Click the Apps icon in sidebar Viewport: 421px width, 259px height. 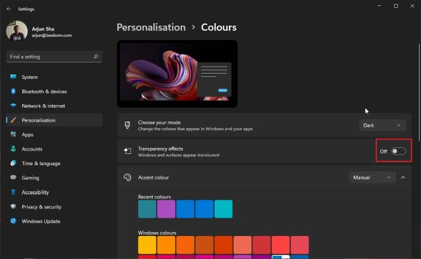pos(13,134)
